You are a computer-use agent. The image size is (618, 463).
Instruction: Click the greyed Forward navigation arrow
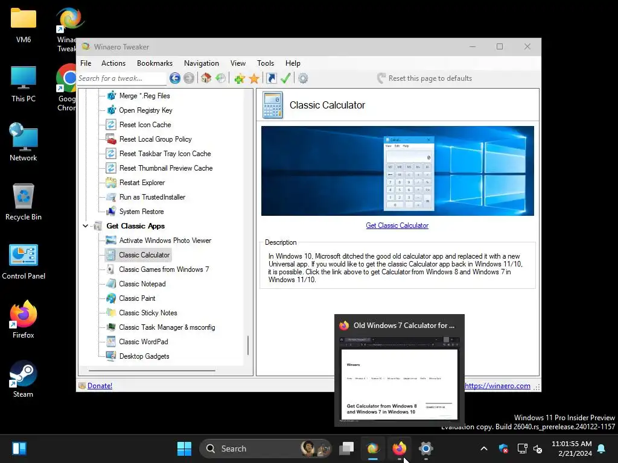pyautogui.click(x=189, y=78)
